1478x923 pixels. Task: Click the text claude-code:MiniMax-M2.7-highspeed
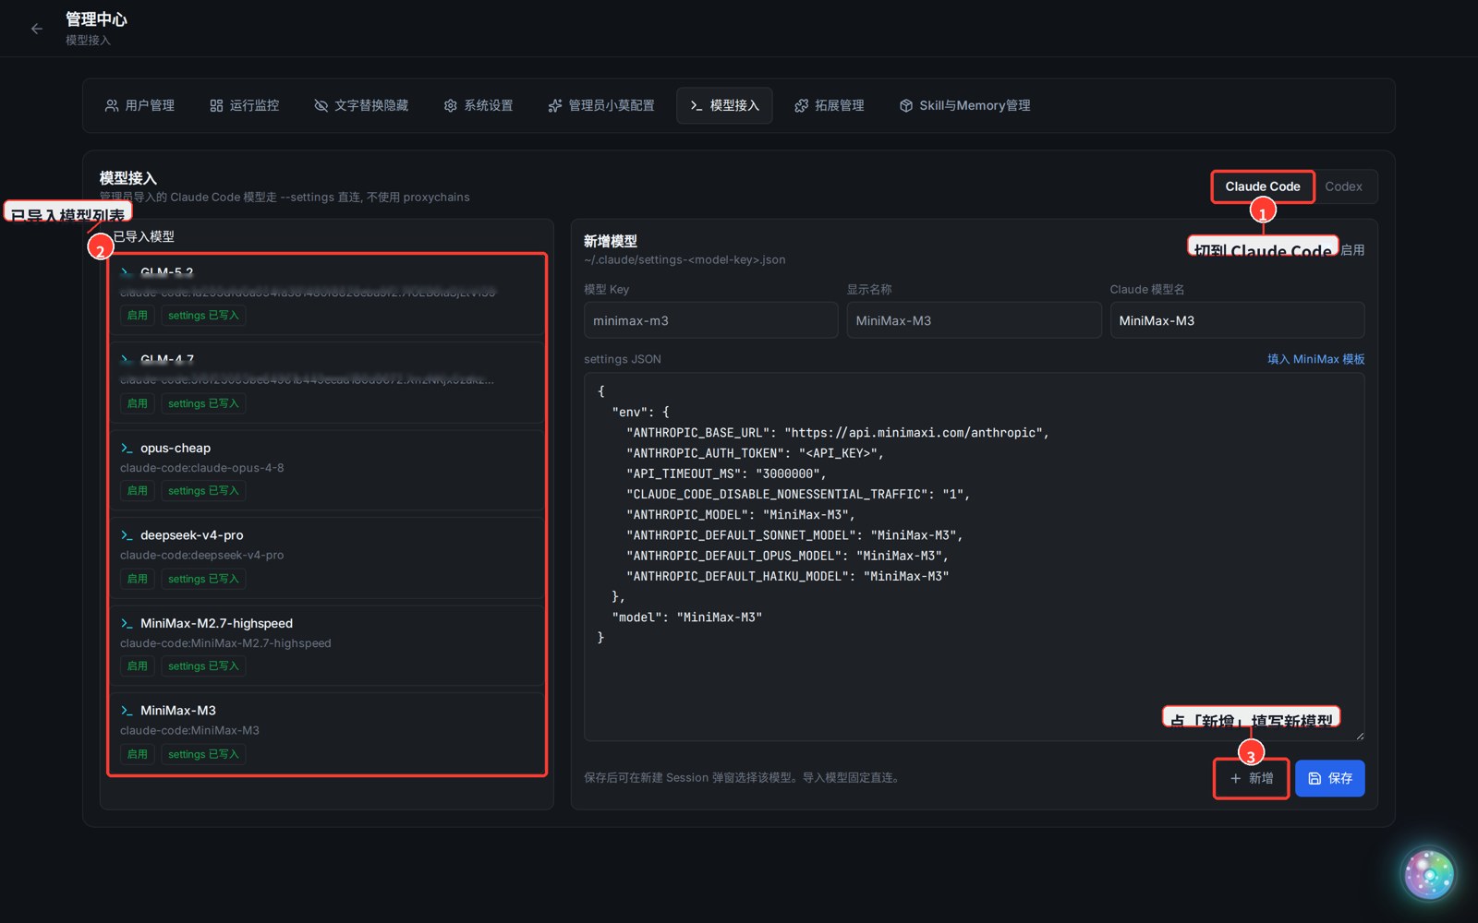[225, 643]
